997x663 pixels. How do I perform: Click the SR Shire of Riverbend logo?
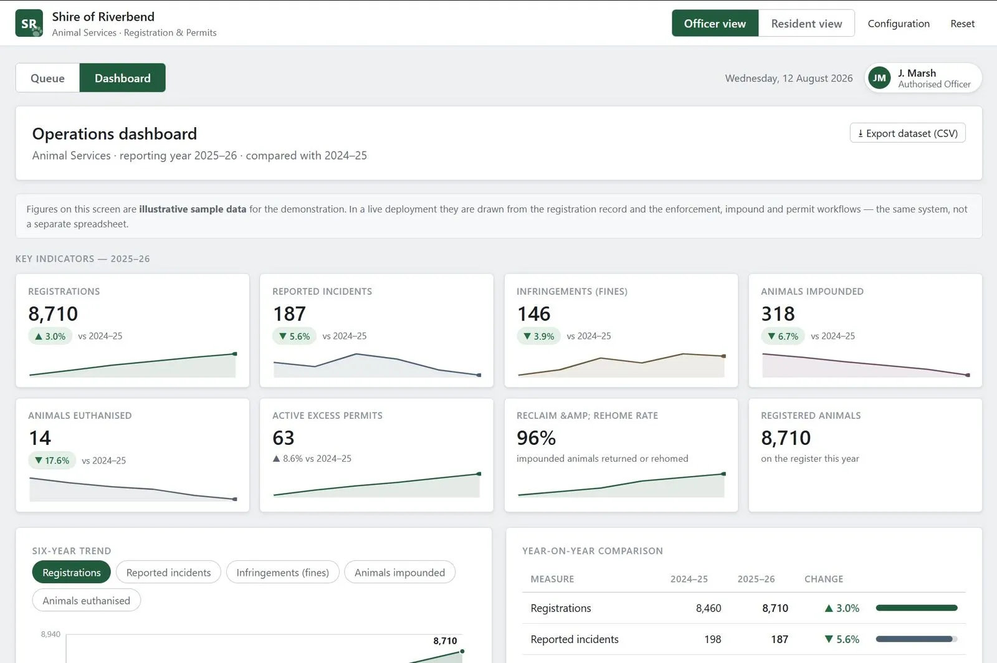[29, 23]
